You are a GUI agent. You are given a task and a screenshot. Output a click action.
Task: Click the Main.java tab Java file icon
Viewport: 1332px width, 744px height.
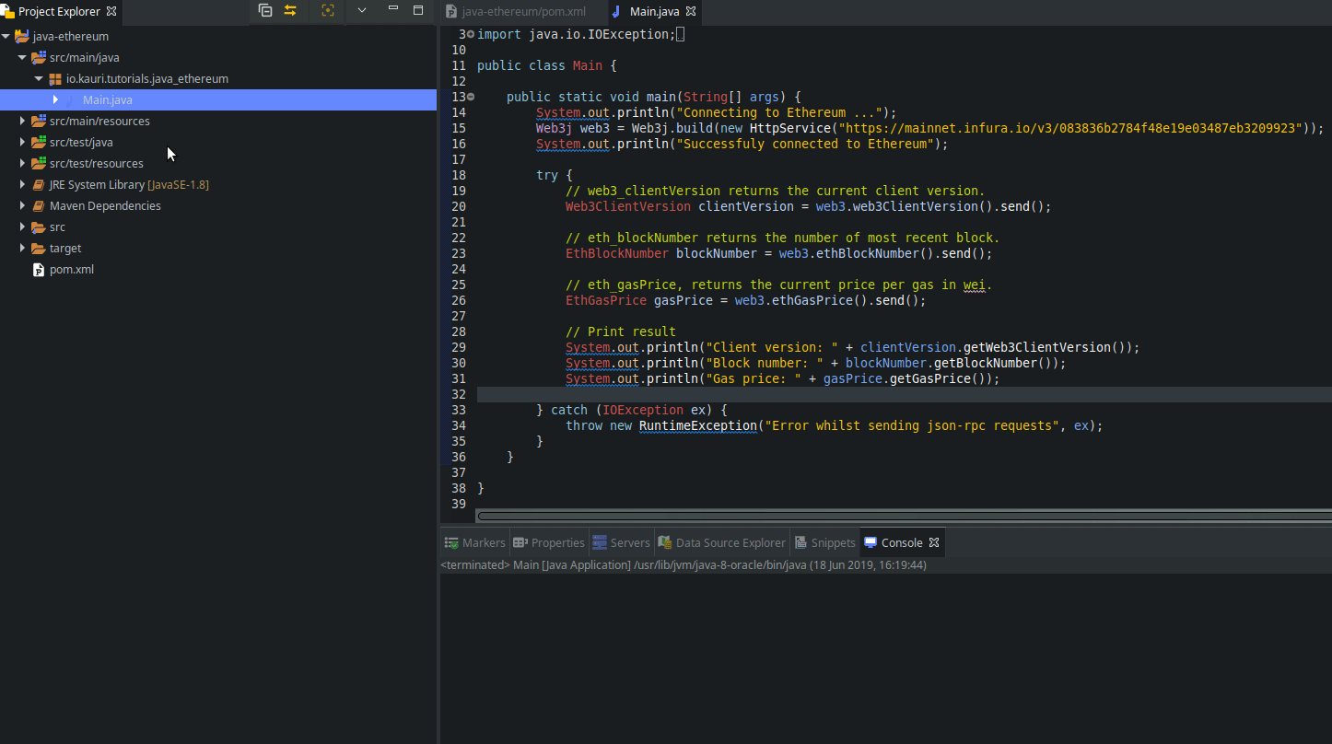[616, 12]
